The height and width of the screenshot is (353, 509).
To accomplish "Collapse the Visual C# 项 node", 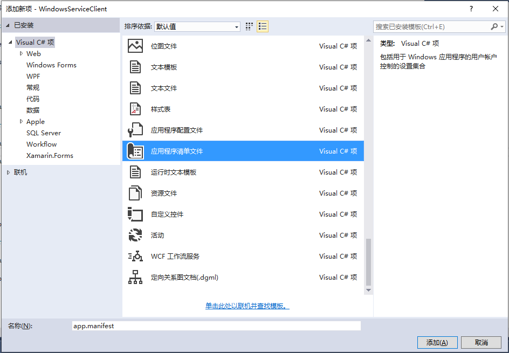I will coord(10,43).
